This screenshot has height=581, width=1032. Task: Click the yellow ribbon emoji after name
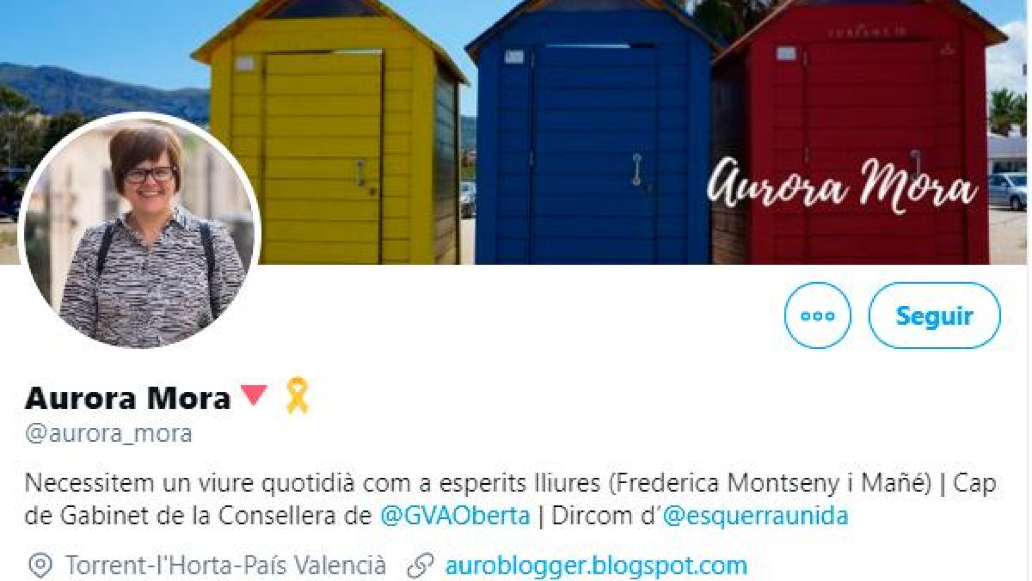pos(297,396)
